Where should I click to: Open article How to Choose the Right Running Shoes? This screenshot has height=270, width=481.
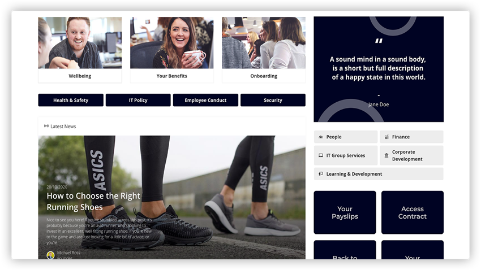(x=93, y=201)
